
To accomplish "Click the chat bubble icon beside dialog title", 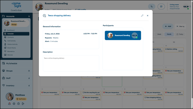I will pos(44,16).
